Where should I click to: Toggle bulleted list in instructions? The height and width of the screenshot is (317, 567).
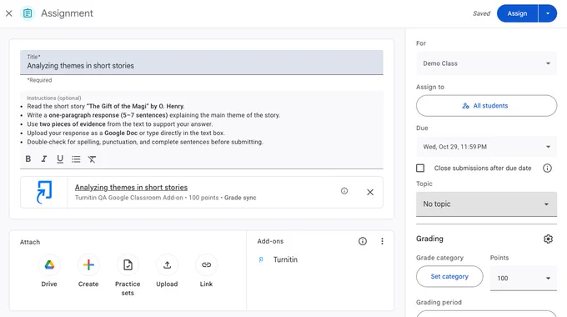76,158
